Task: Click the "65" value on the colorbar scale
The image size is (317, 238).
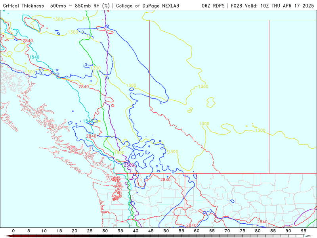Action: pos(212,231)
